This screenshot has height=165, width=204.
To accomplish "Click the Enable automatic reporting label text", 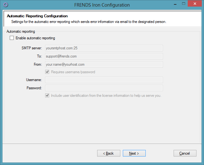I will (x=35, y=38).
